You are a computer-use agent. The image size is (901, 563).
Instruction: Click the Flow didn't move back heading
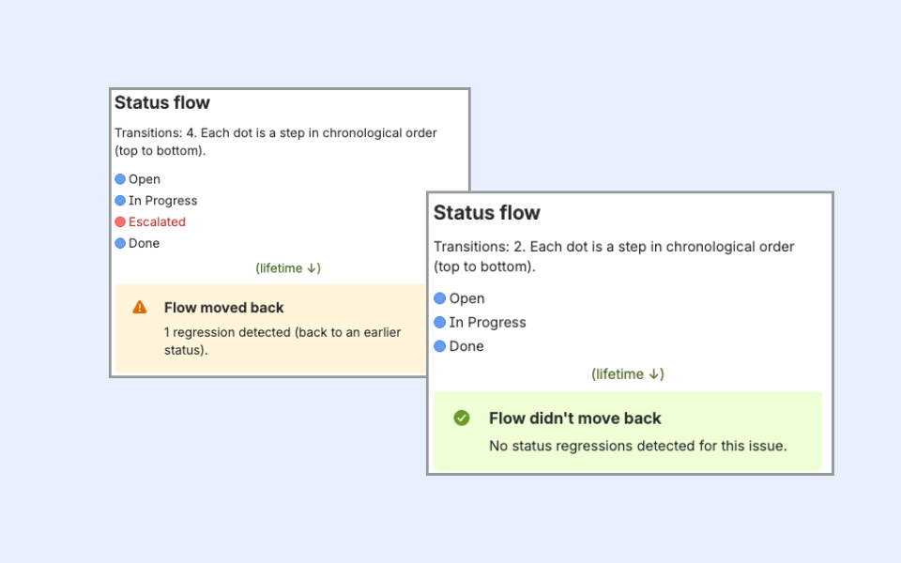574,418
